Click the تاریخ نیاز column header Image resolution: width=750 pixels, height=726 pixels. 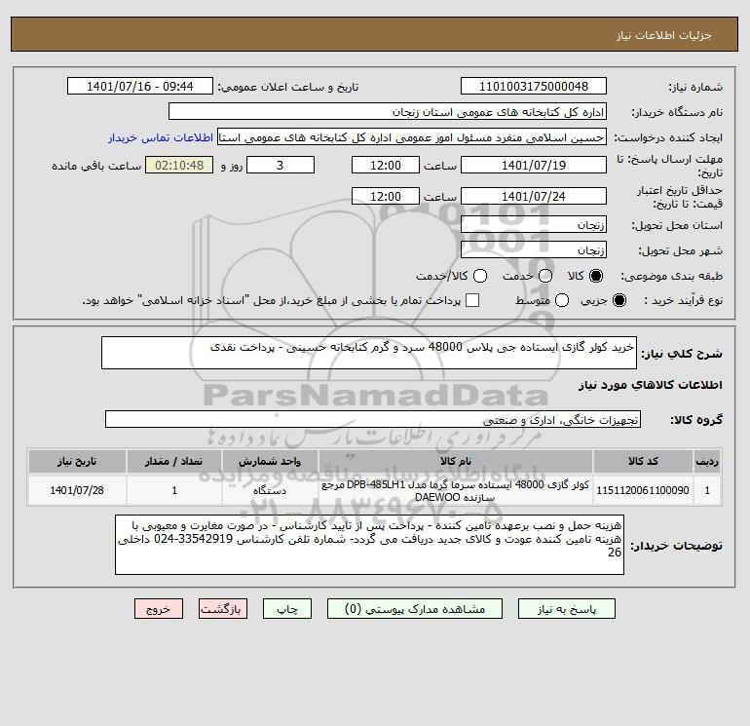(x=77, y=461)
